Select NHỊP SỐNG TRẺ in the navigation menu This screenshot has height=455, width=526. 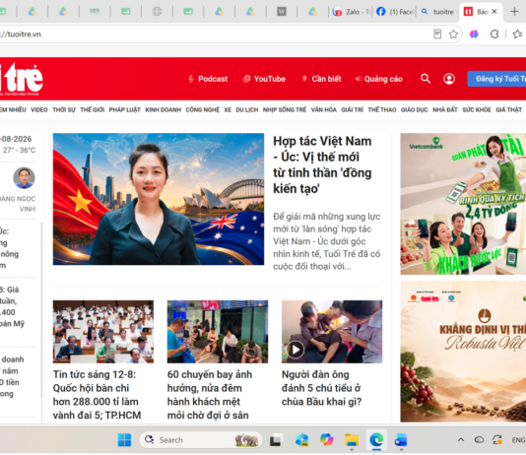[x=285, y=109]
